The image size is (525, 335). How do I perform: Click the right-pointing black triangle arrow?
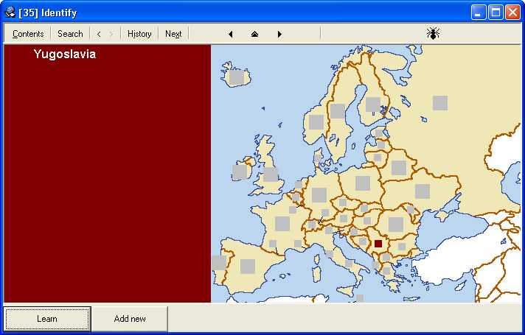279,34
